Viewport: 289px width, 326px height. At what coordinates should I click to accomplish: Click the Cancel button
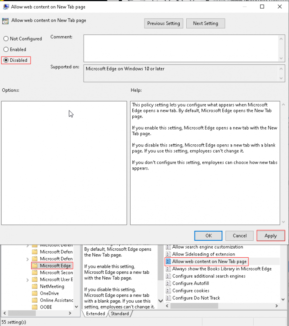[239, 236]
